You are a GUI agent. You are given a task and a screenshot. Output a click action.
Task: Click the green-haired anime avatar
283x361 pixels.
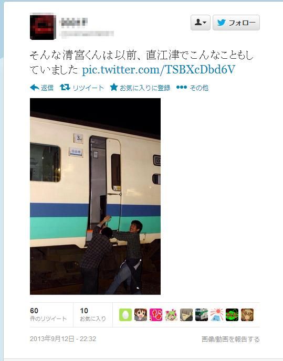coord(171,315)
